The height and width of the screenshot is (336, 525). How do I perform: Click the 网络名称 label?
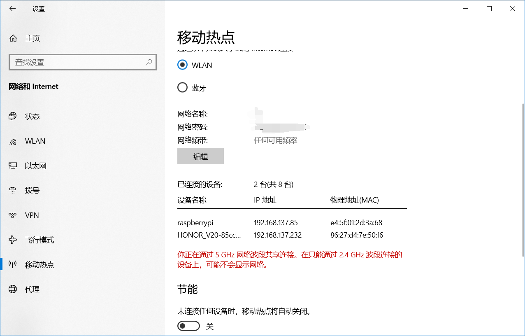coord(193,114)
